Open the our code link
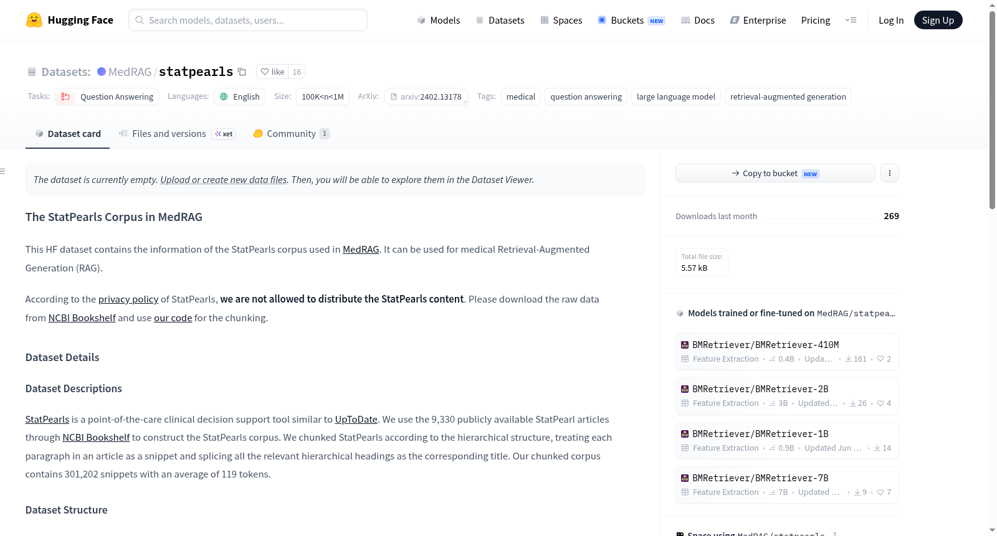 [173, 318]
